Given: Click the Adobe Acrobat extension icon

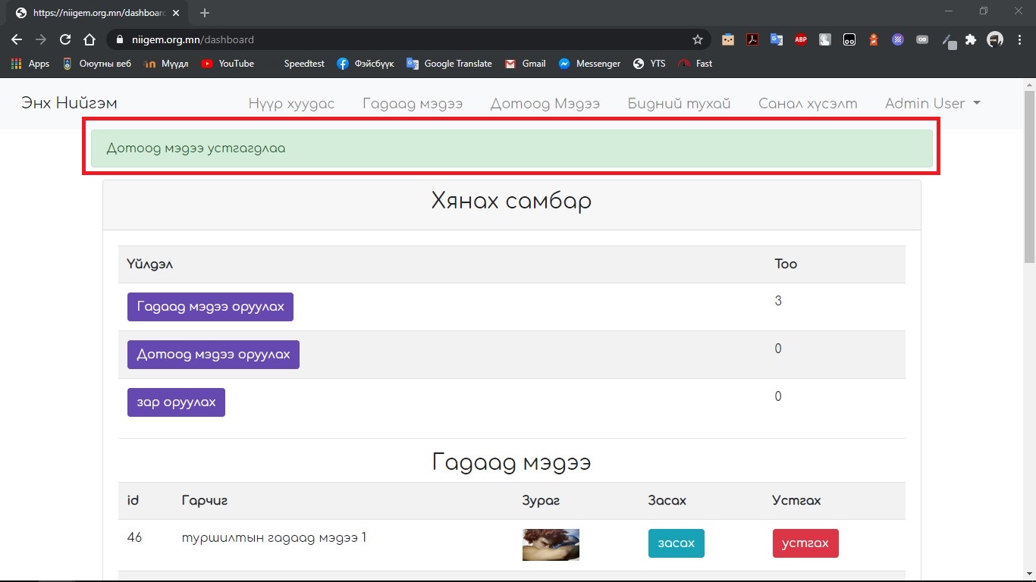Looking at the screenshot, I should tap(752, 39).
